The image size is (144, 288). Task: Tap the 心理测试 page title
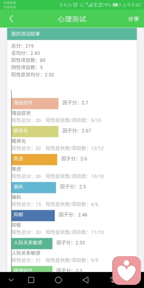(x=72, y=19)
